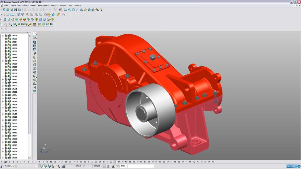Activate the shaded view sphere icon
This screenshot has width=301, height=169.
49,15
